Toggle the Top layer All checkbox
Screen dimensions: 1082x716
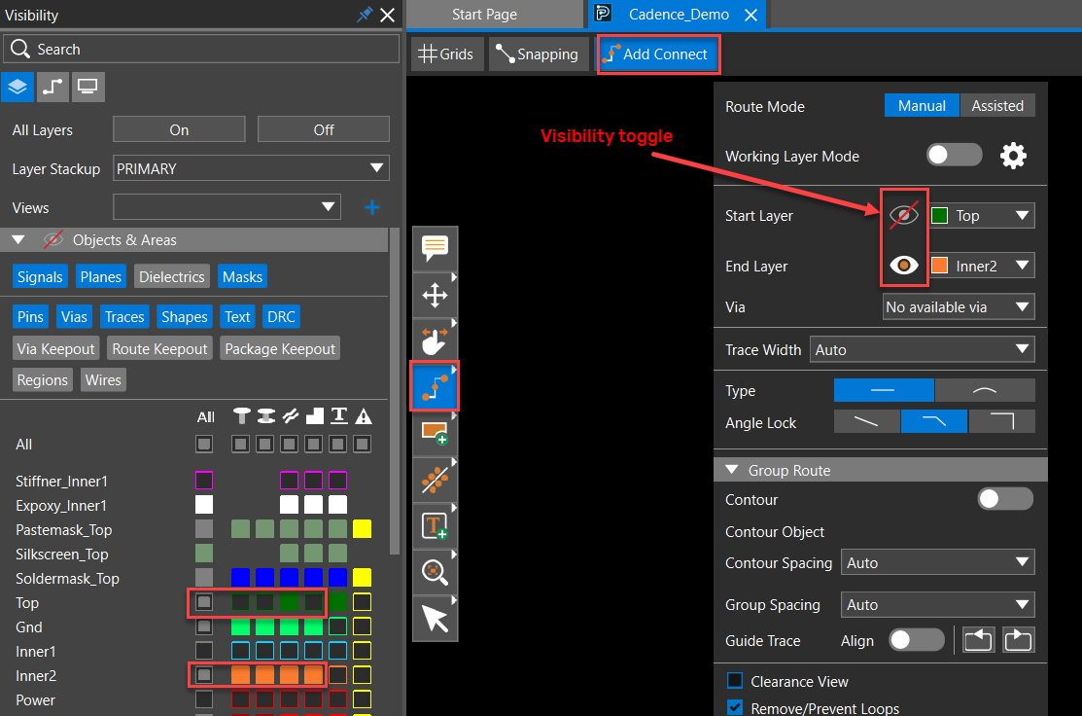tap(204, 602)
